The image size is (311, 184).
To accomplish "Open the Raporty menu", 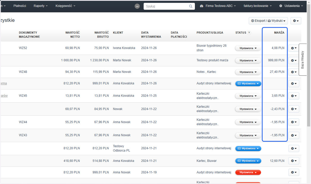I will click(x=41, y=6).
